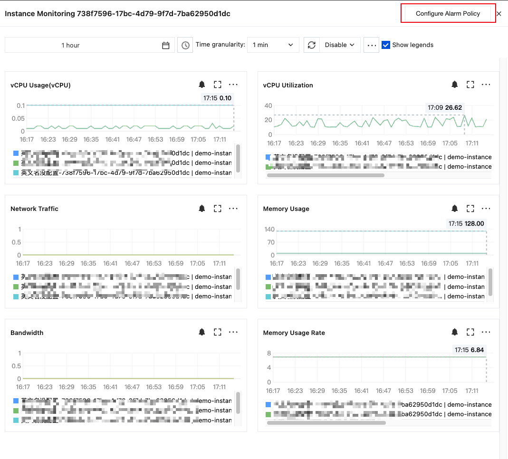Expand vCPU Utilization chart to fullscreen
The image size is (508, 459).
pyautogui.click(x=470, y=85)
